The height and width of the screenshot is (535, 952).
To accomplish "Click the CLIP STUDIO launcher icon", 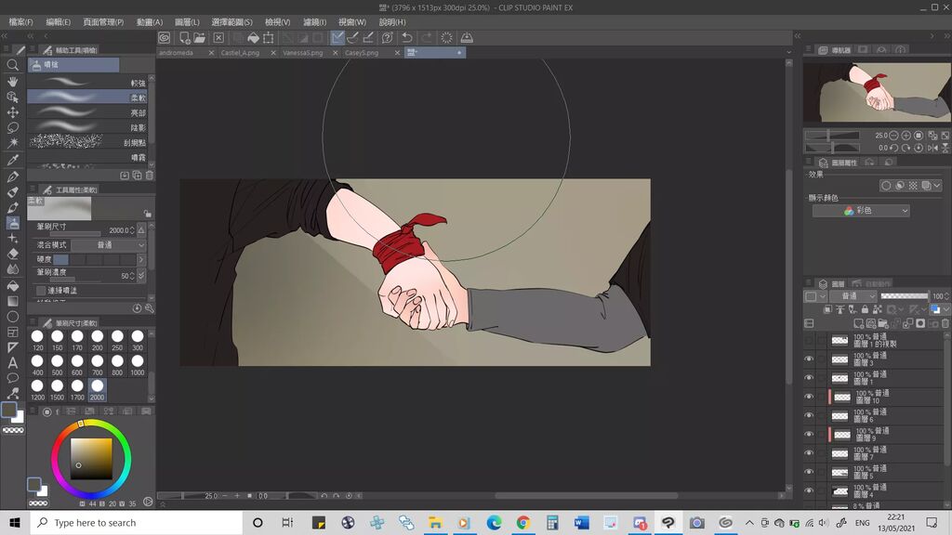I will [x=164, y=37].
